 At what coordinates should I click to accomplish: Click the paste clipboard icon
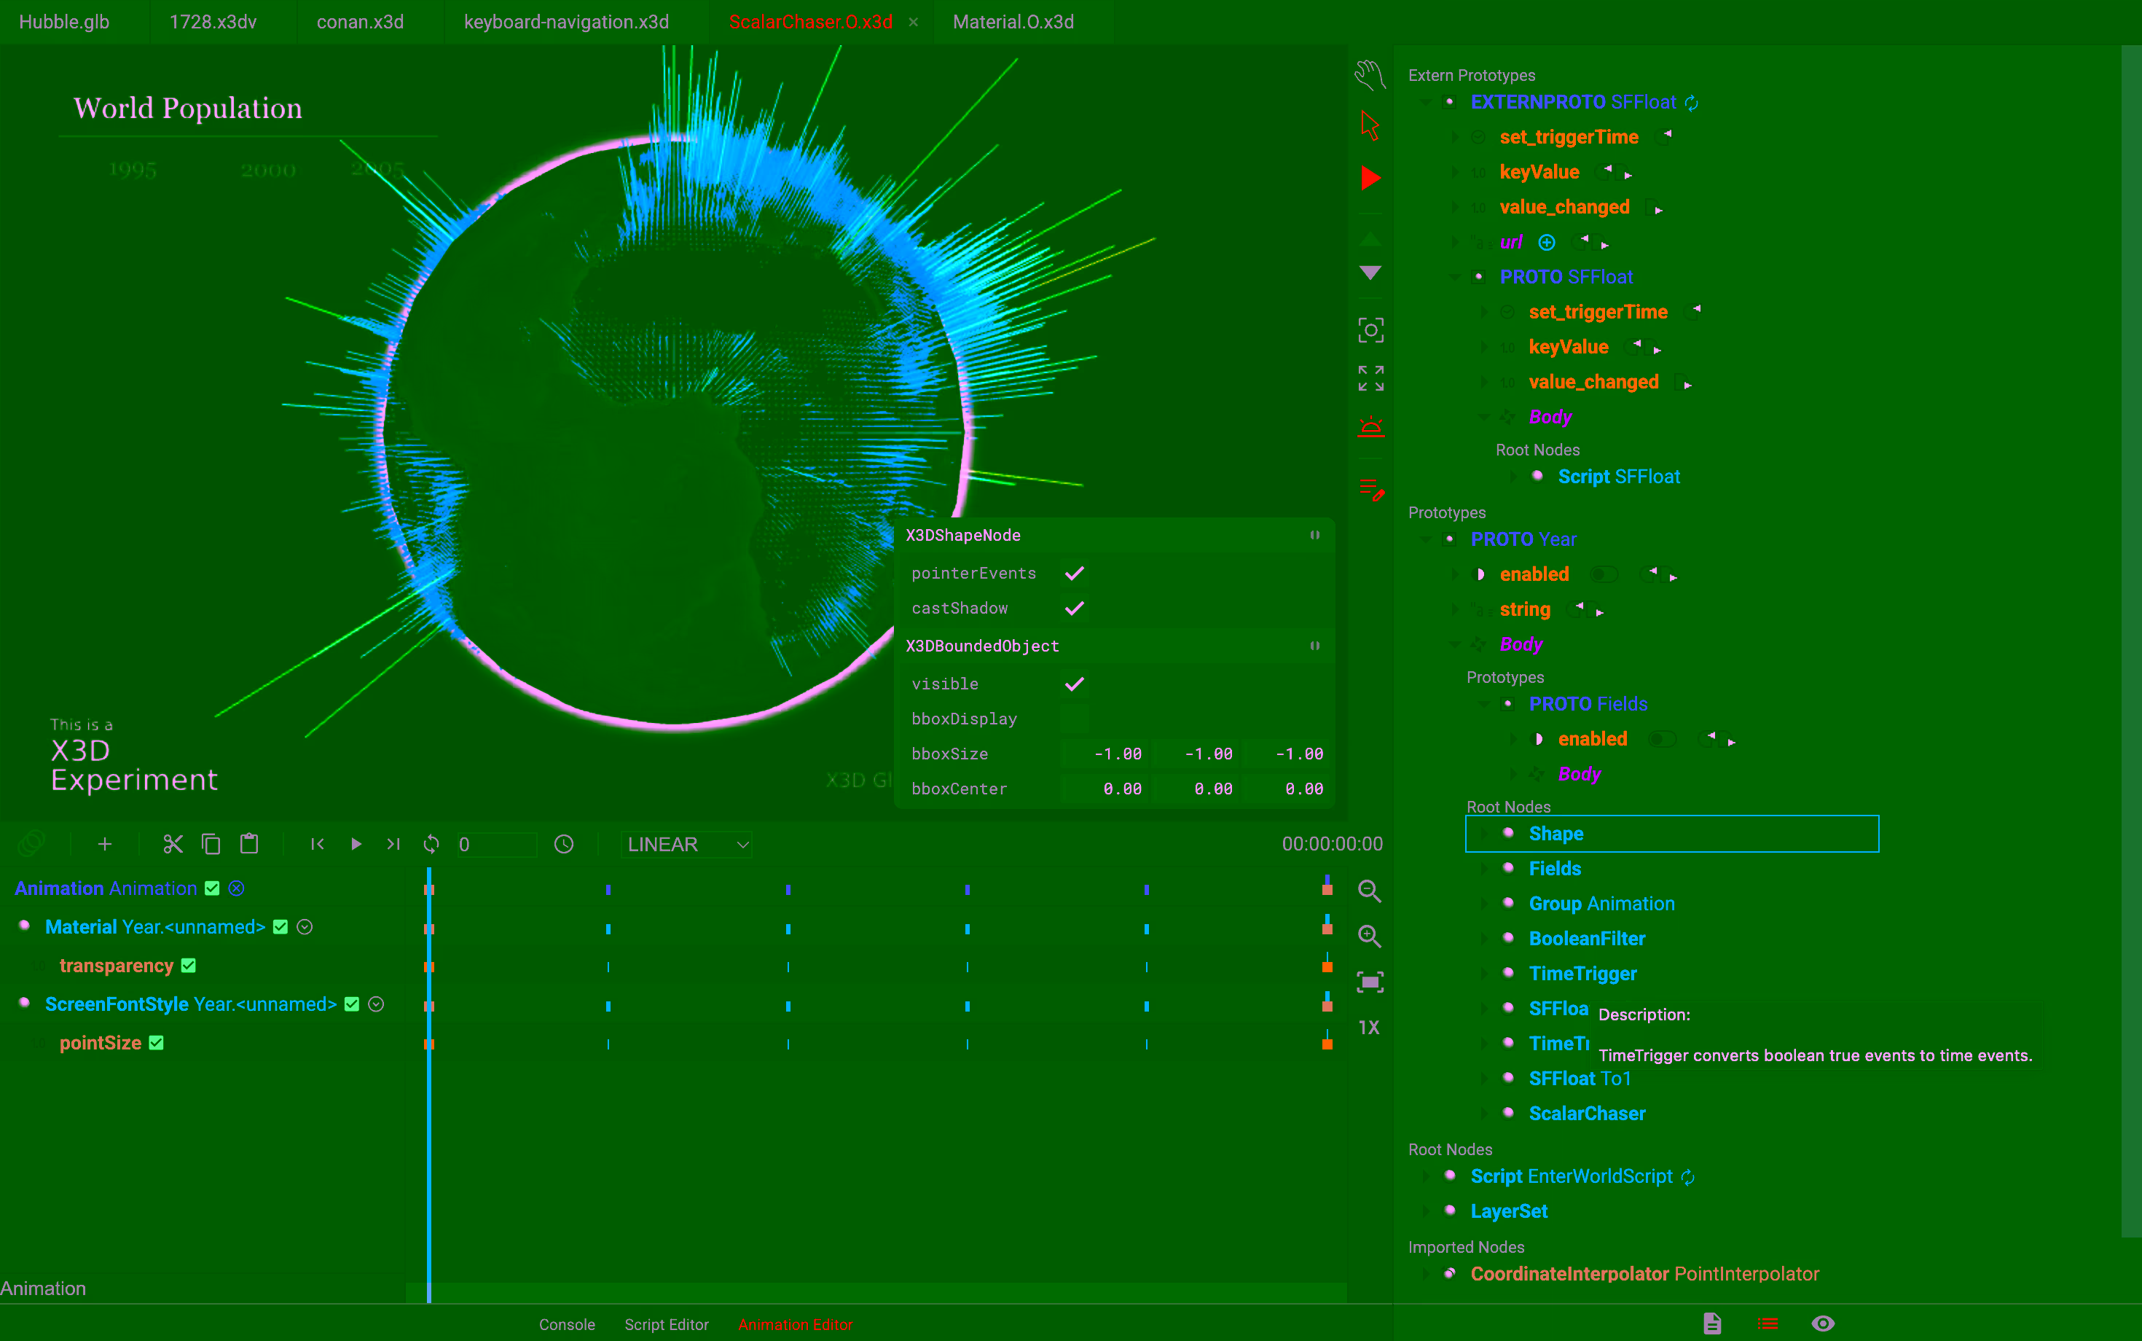[250, 845]
